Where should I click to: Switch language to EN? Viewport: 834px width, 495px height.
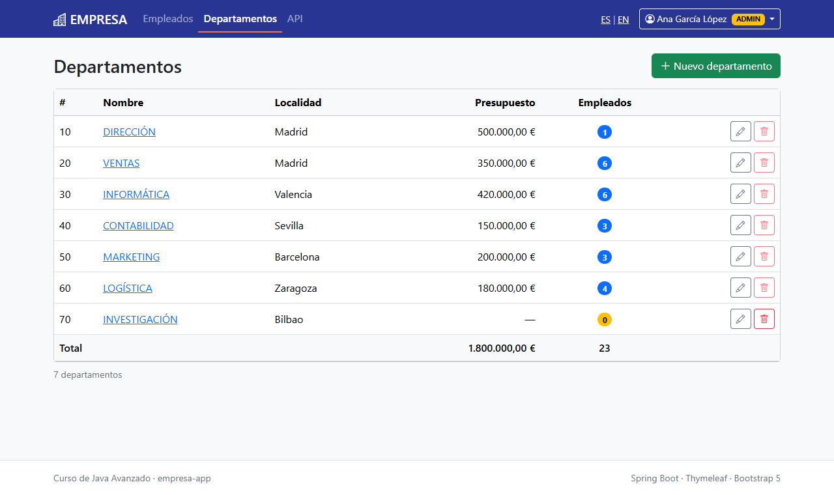[x=624, y=20]
